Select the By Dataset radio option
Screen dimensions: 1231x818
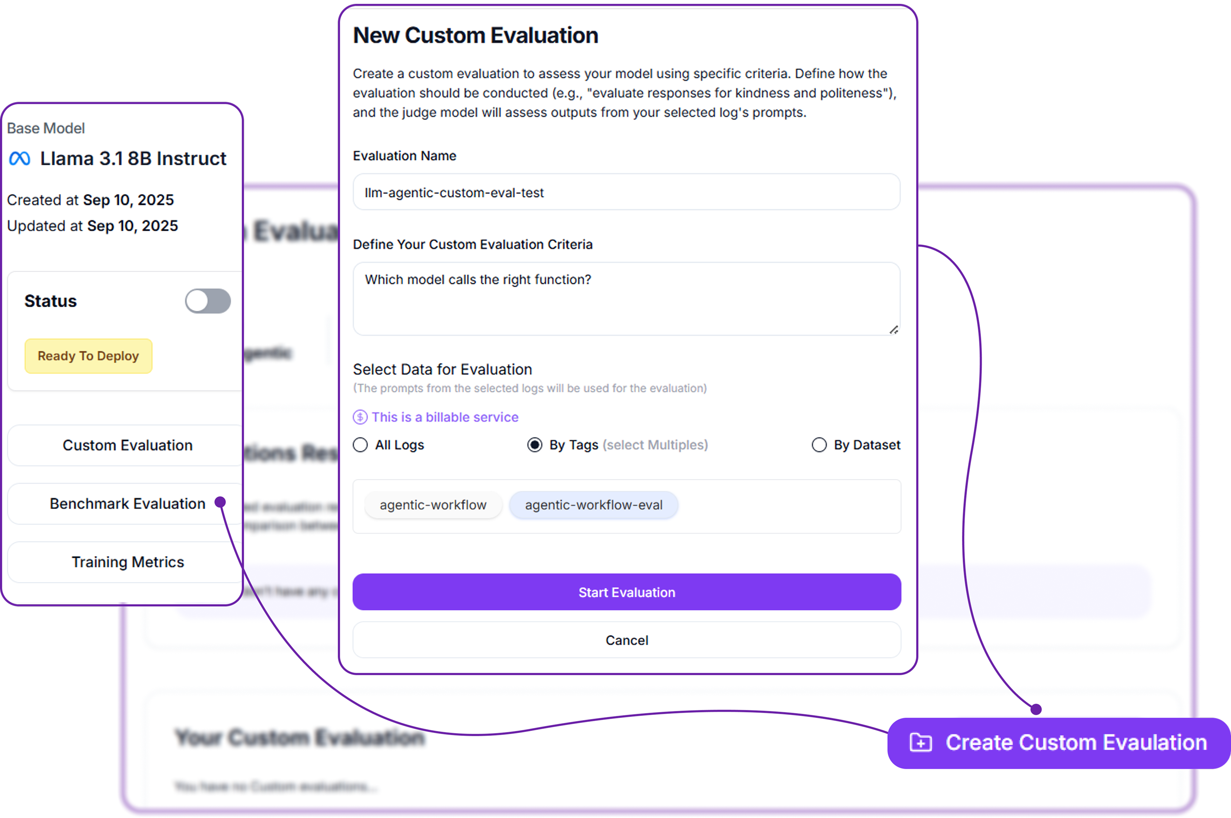pos(819,445)
